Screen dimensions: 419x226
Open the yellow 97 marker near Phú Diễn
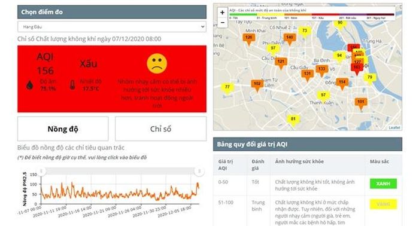tap(273, 50)
